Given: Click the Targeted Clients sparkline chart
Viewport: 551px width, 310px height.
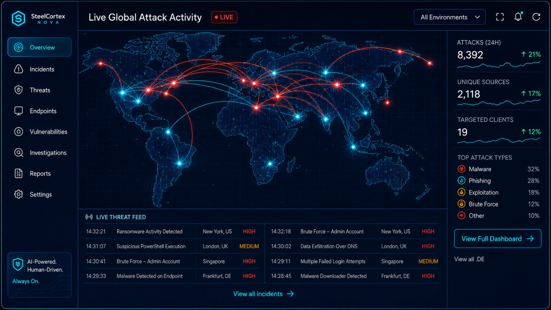Looking at the screenshot, I should pyautogui.click(x=499, y=141).
